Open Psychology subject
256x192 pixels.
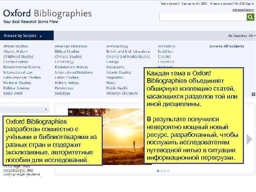(x=64, y=88)
